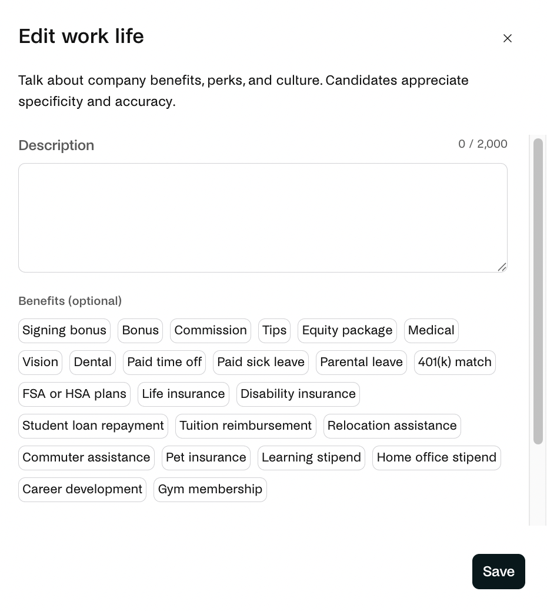Select the Disability insurance benefit
The height and width of the screenshot is (611, 547).
coord(298,394)
